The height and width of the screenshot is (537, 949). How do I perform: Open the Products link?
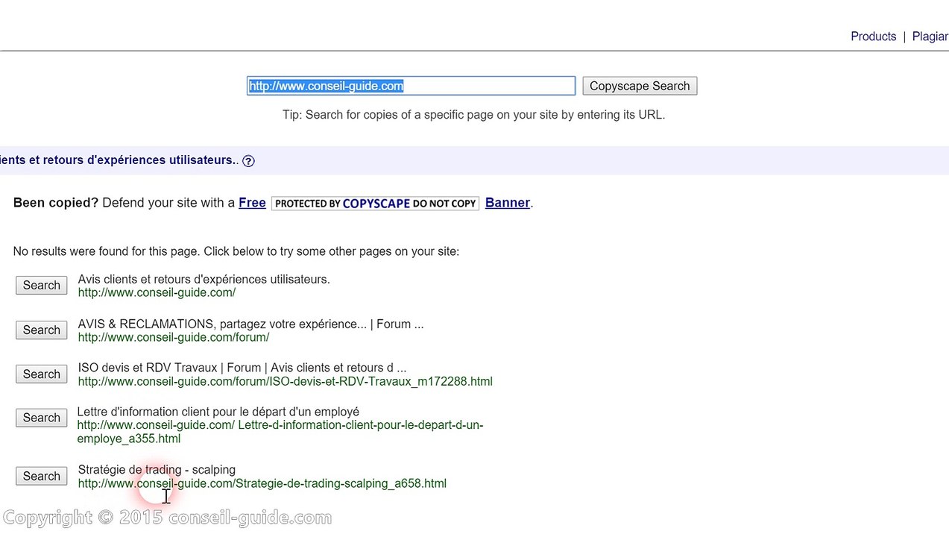tap(873, 37)
